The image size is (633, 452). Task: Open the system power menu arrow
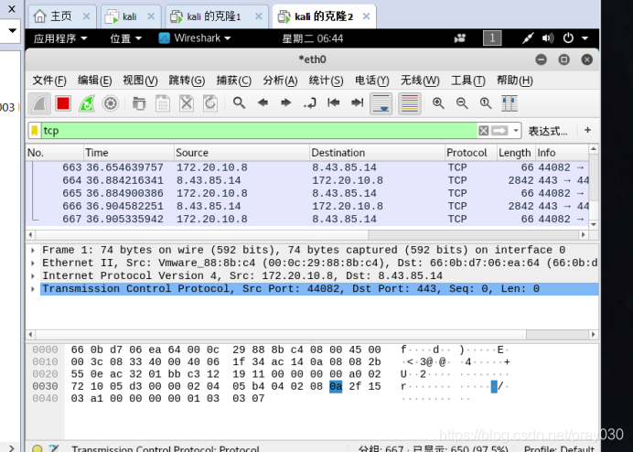(x=585, y=38)
